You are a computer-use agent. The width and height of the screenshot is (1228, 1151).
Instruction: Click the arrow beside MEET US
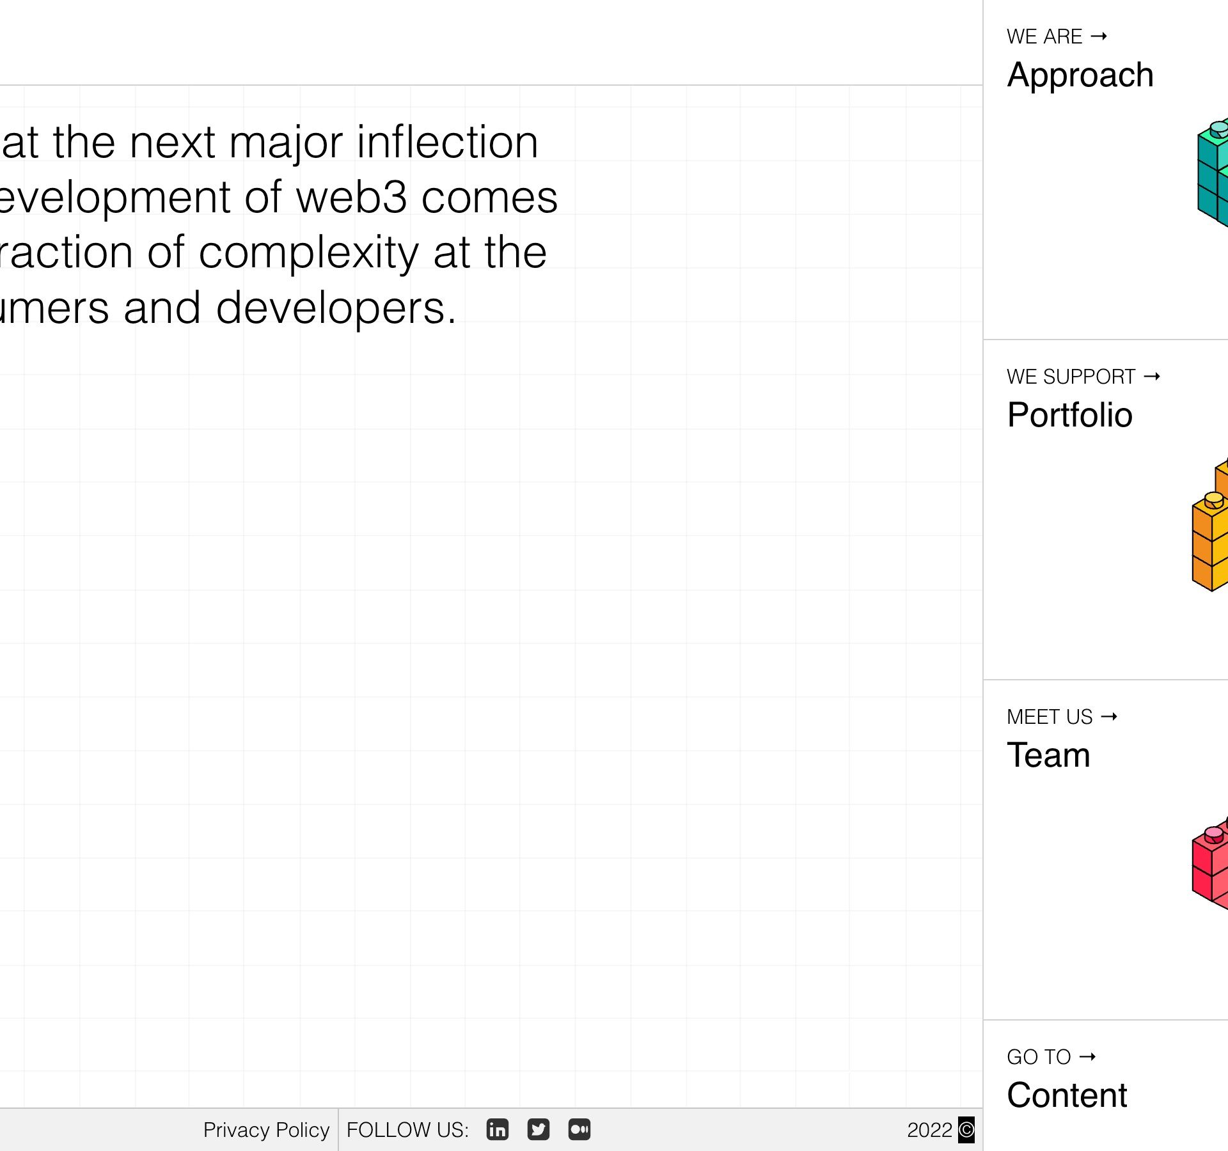click(x=1110, y=717)
